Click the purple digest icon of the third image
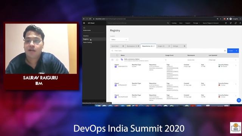This screenshot has width=242, height=136. 116,97
